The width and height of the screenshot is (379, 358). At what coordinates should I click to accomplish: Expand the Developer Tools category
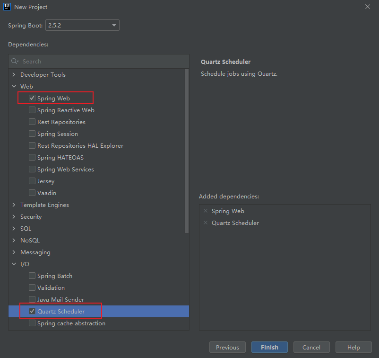tap(14, 75)
